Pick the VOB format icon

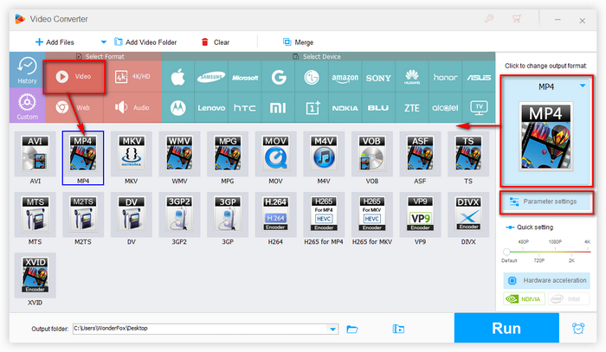[x=371, y=154]
